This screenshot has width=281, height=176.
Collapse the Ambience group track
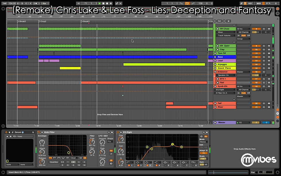pos(215,72)
